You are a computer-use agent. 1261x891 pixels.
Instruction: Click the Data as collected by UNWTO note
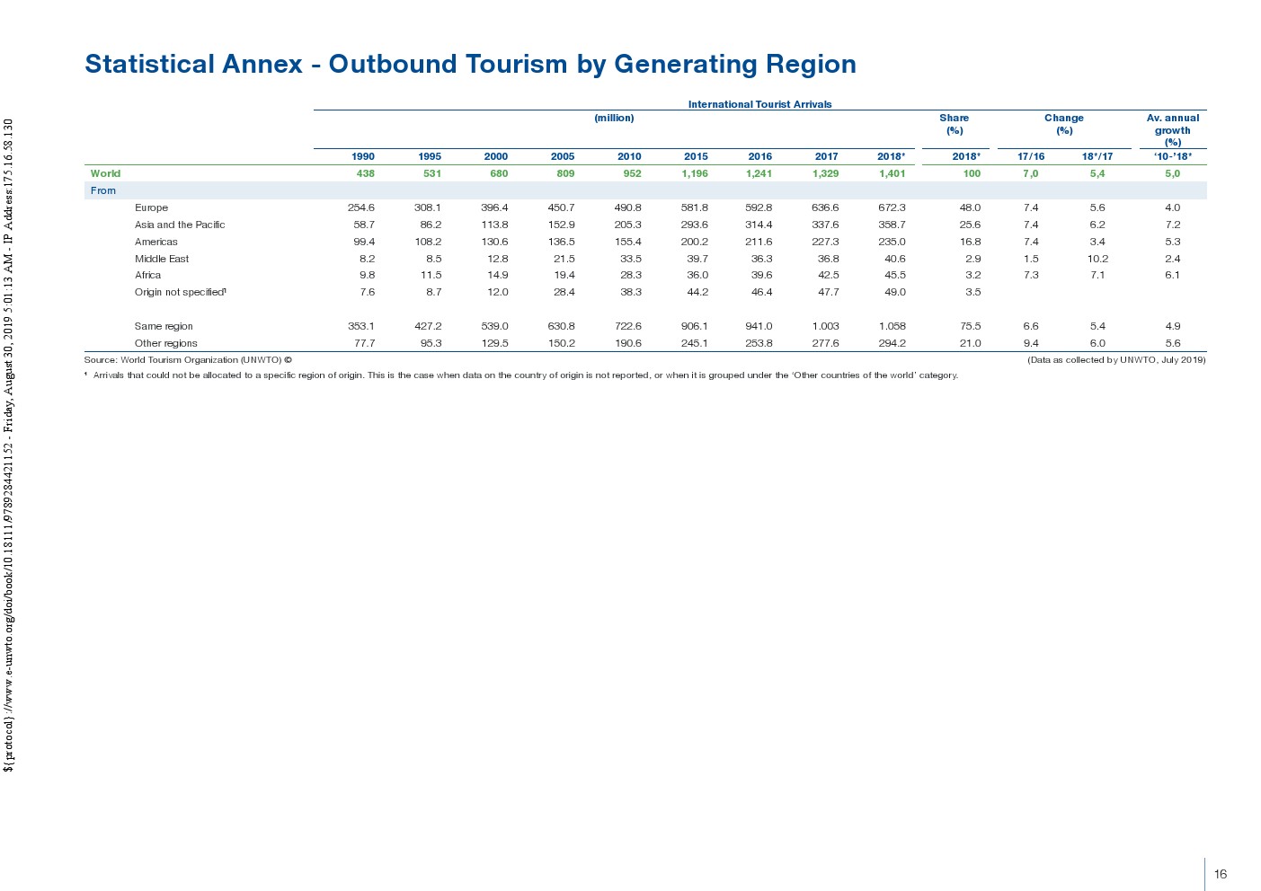(x=1115, y=360)
